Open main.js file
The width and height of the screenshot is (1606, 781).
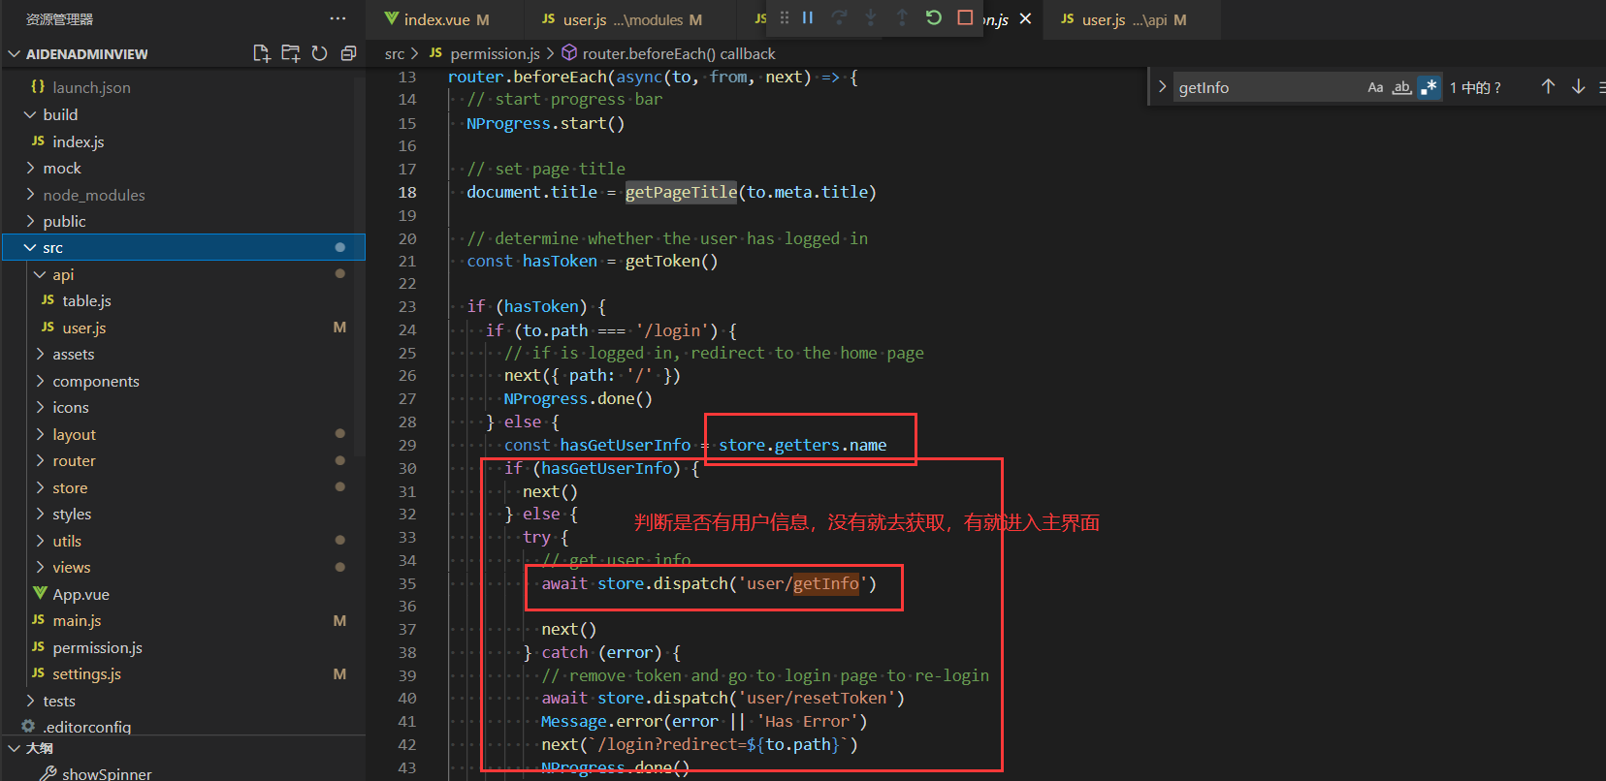pyautogui.click(x=77, y=621)
